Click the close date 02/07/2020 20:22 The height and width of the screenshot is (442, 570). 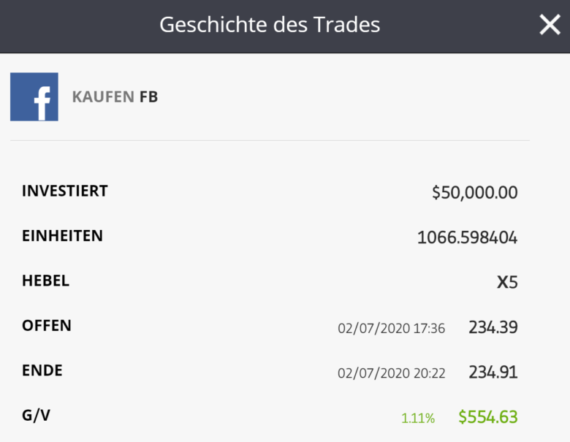tap(391, 373)
